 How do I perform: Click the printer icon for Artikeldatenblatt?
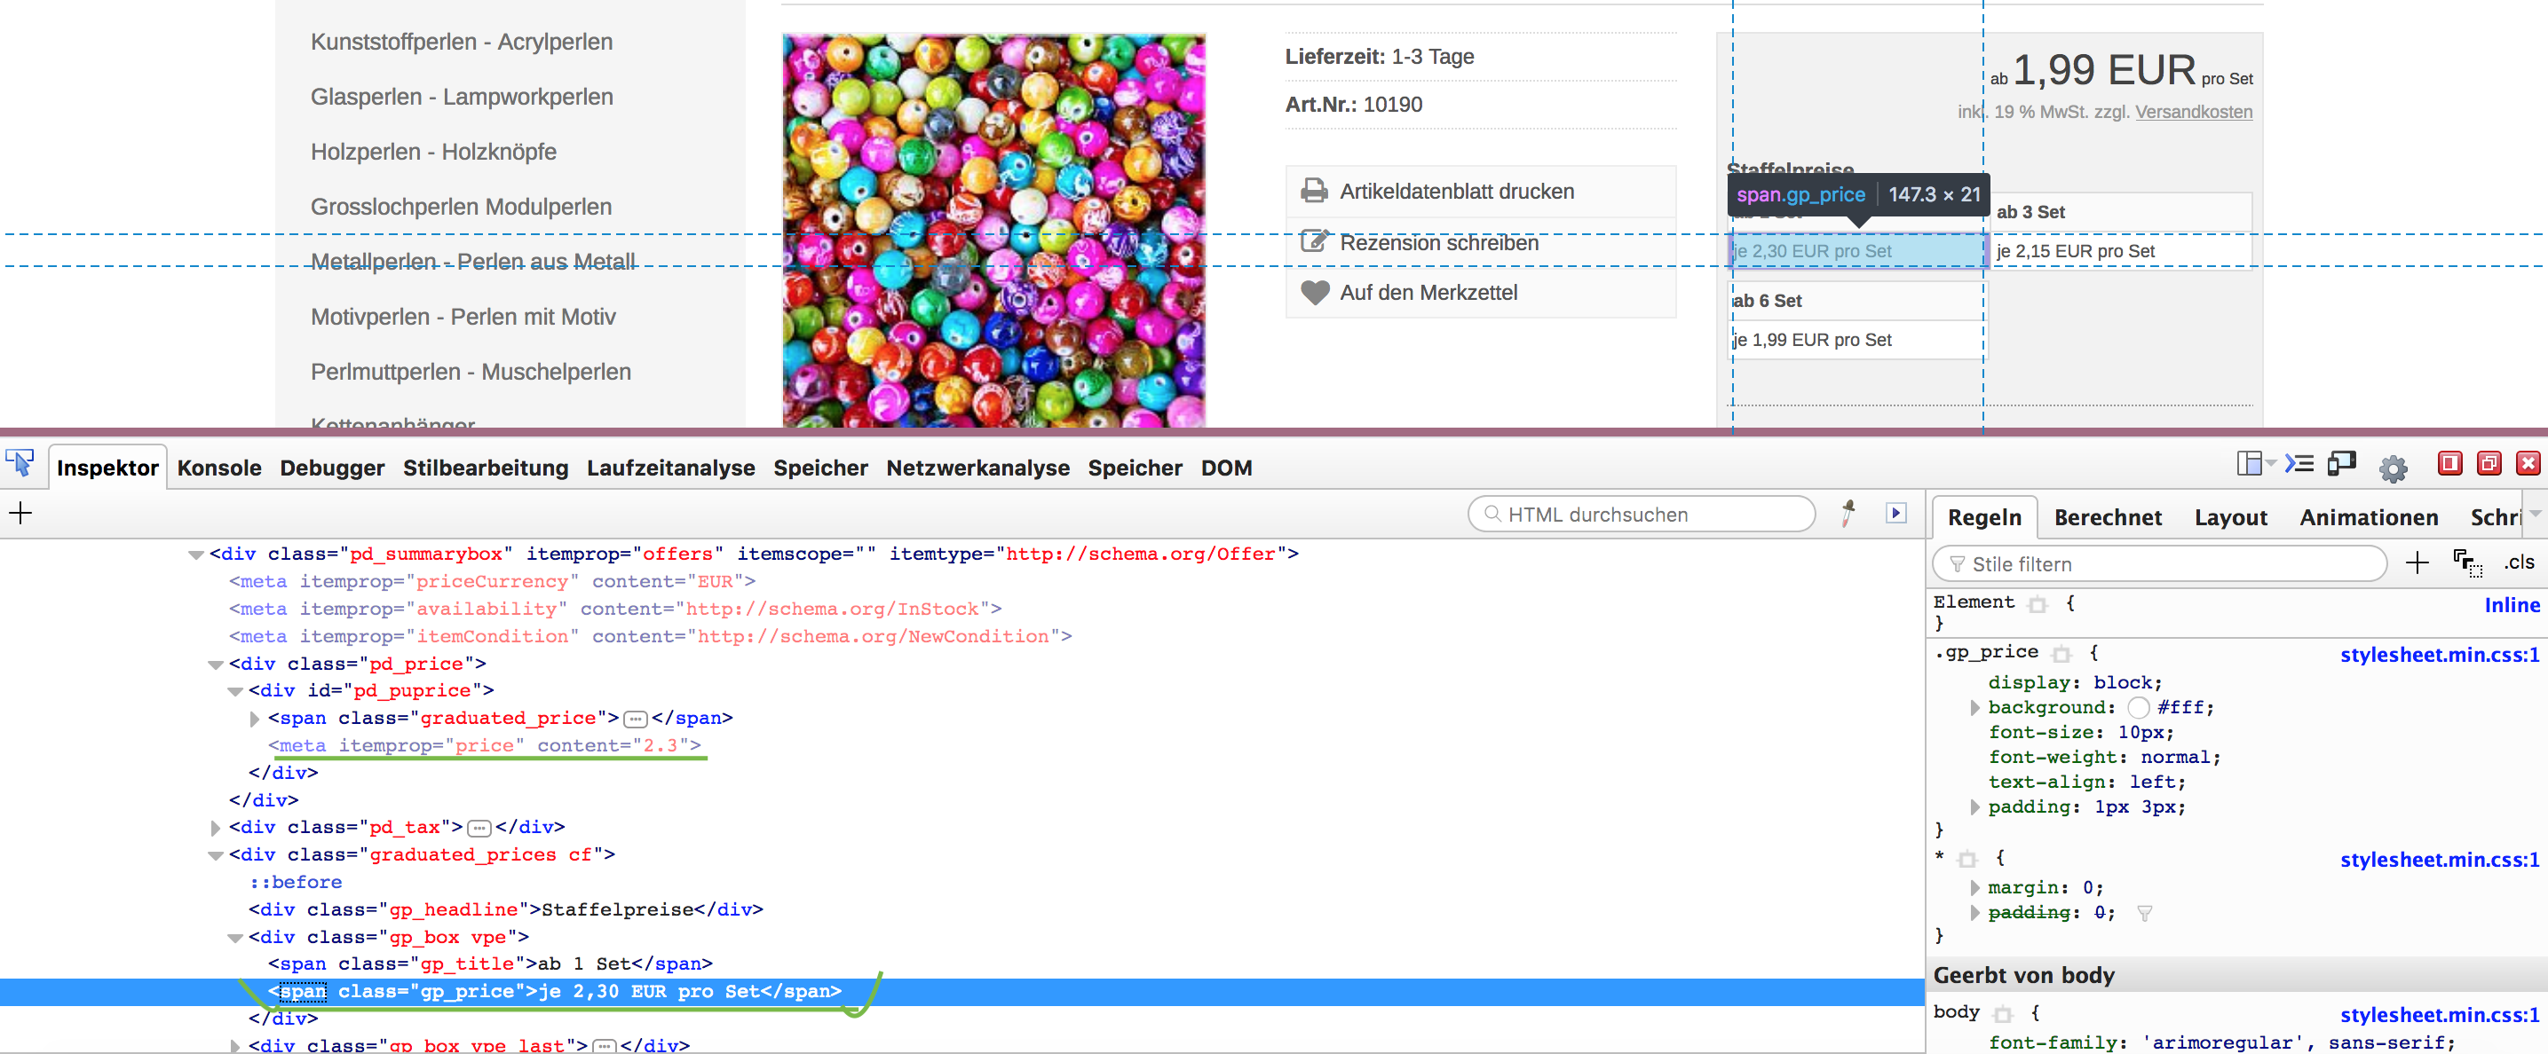coord(1314,191)
